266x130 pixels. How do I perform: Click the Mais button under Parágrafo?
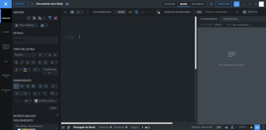(53, 108)
